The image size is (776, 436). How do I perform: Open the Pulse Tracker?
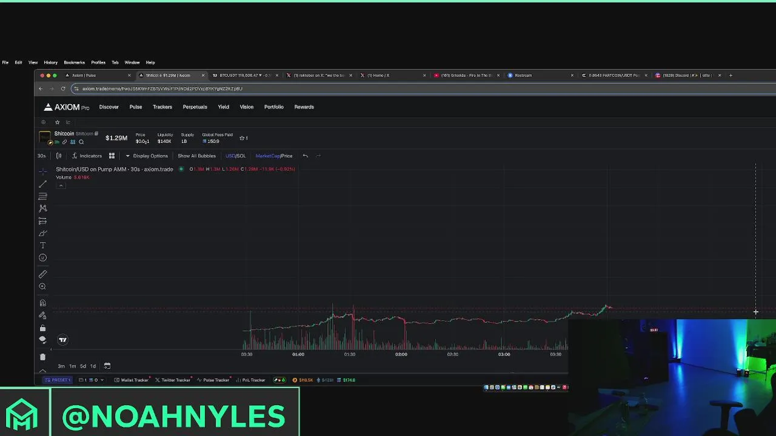[x=213, y=380]
